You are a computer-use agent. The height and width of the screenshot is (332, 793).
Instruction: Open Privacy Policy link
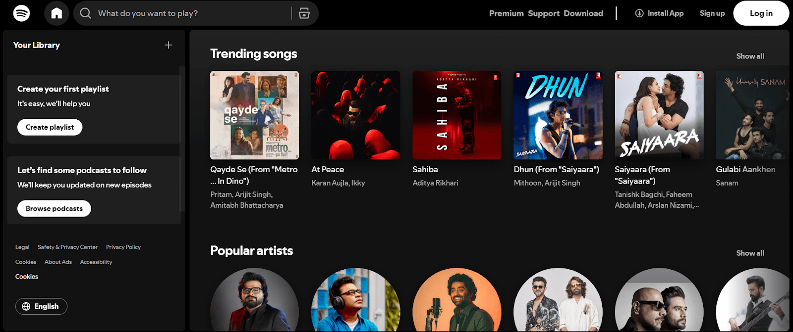click(123, 247)
